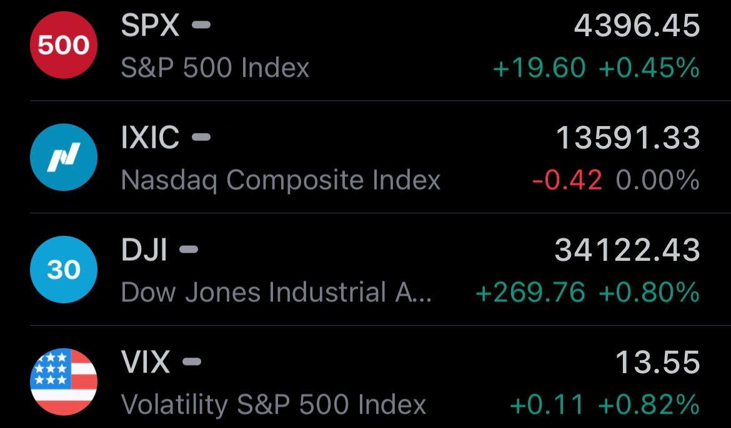Image resolution: width=731 pixels, height=428 pixels.
Task: Tap the dash indicator beside IXIC
Action: [201, 137]
